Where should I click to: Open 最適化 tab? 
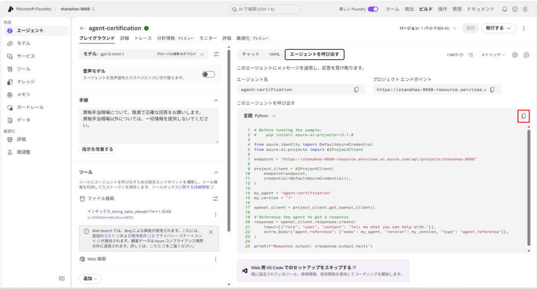pyautogui.click(x=253, y=38)
